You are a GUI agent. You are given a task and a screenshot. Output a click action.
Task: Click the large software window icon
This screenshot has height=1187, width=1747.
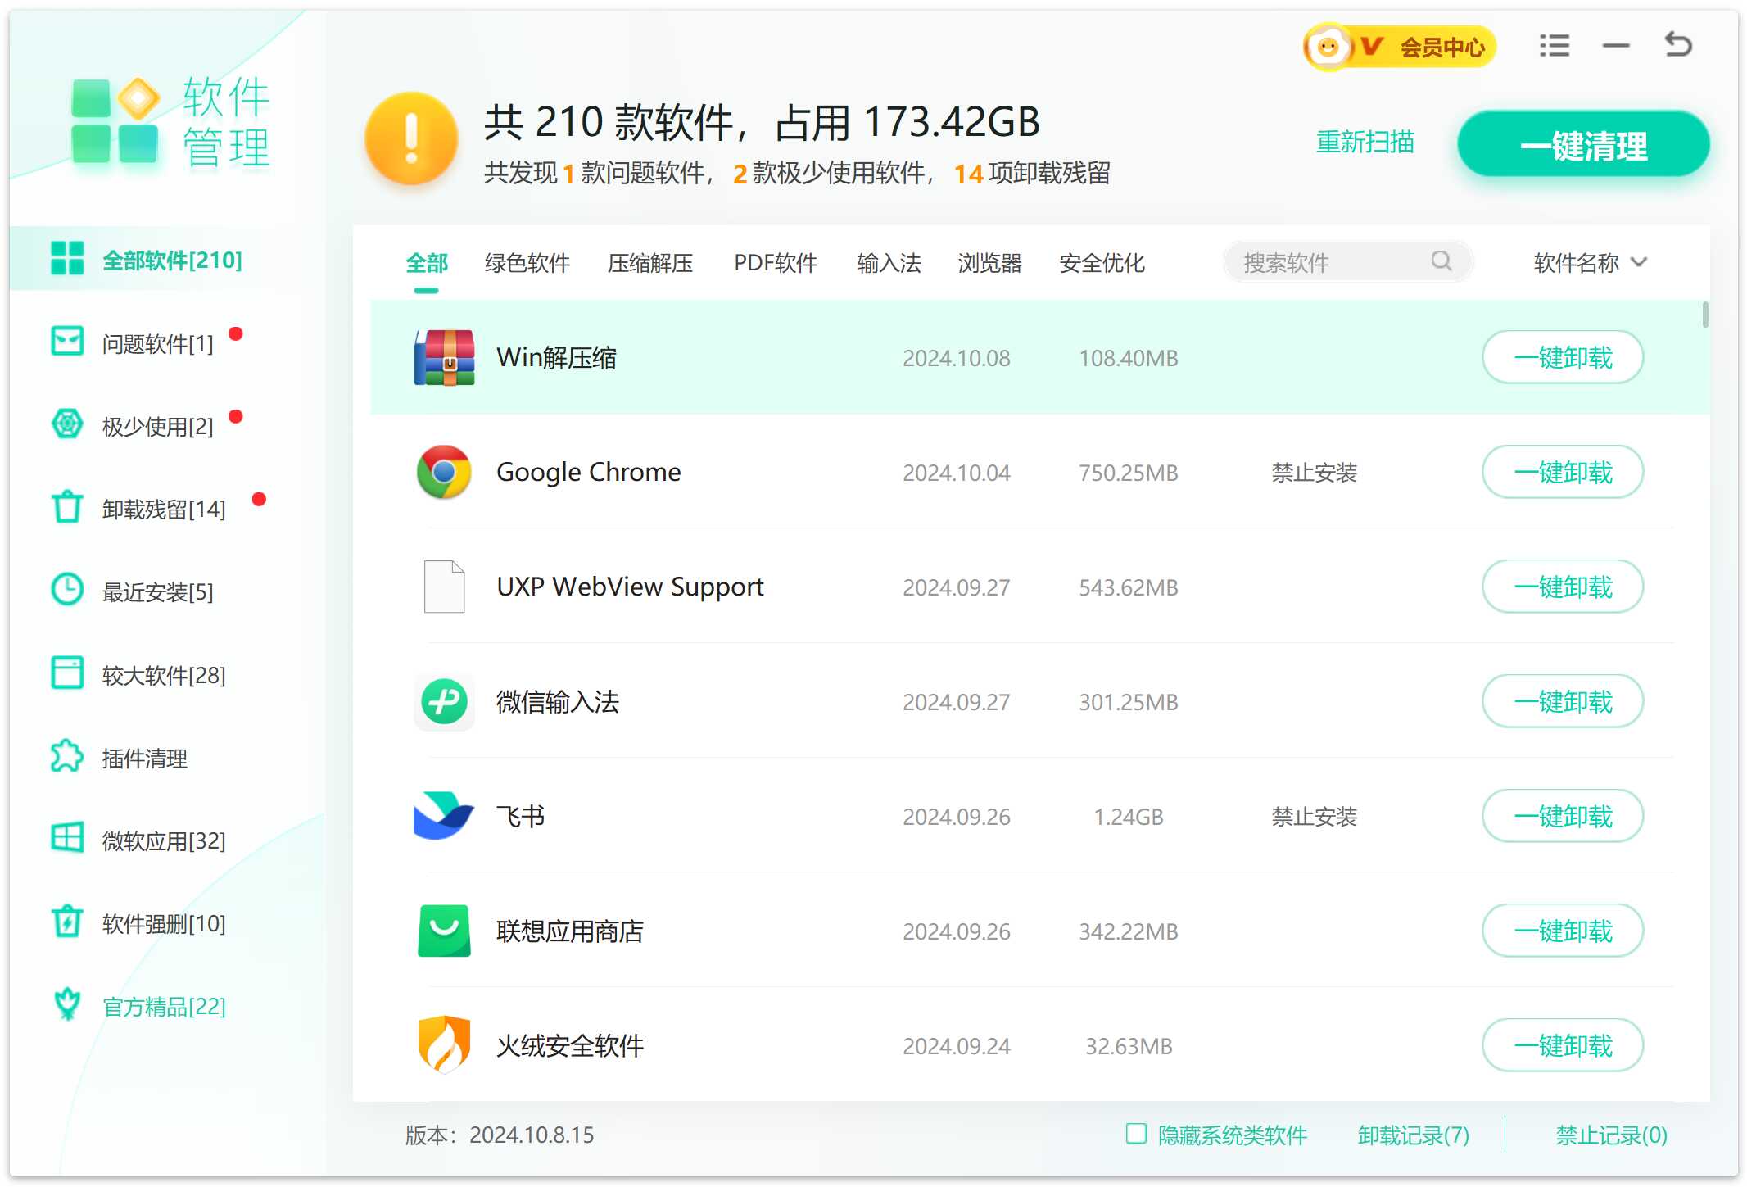pyautogui.click(x=67, y=673)
